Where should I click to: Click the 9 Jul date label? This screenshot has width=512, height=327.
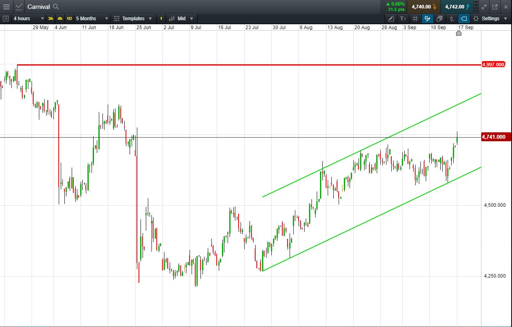point(196,28)
